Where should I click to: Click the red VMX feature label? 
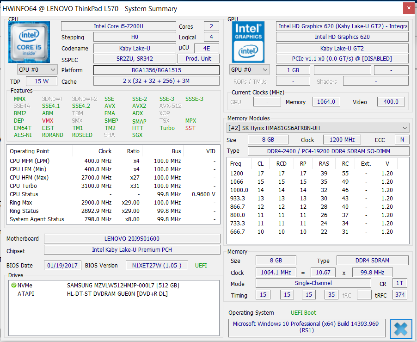[x=48, y=121]
